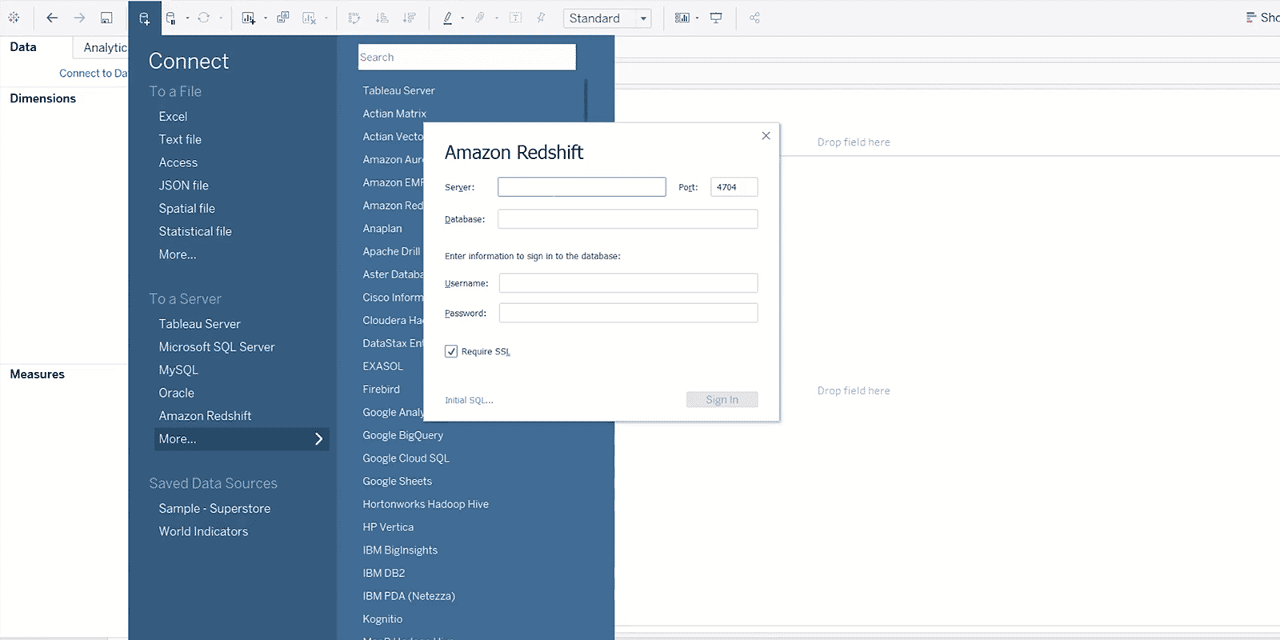Click the new worksheet icon

(249, 18)
